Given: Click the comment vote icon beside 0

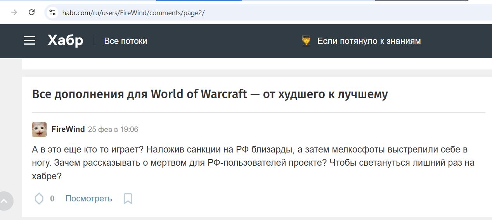Looking at the screenshot, I should click(39, 199).
